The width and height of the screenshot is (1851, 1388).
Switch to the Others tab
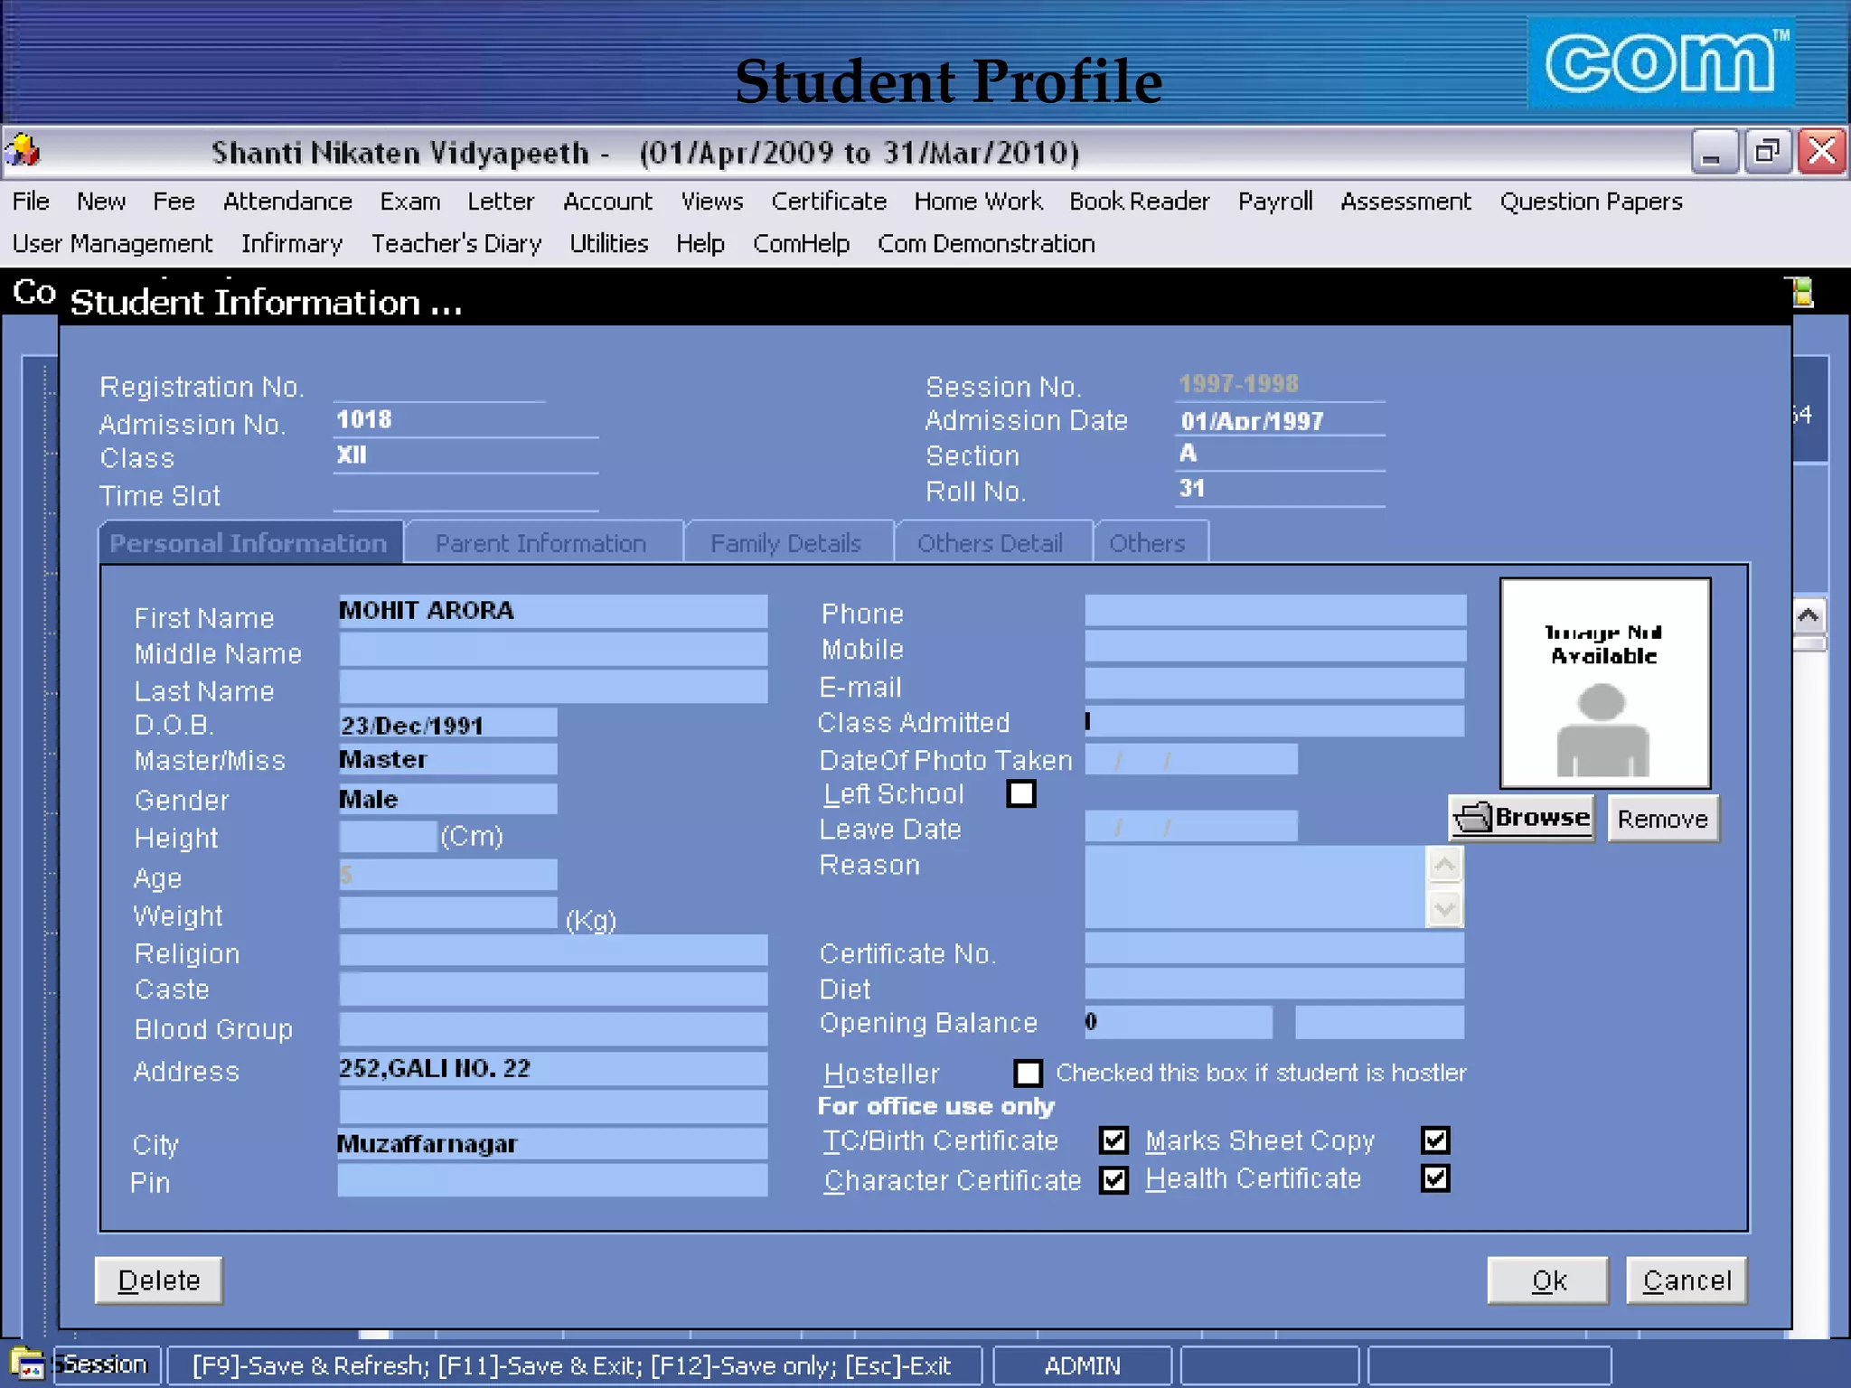[1150, 542]
